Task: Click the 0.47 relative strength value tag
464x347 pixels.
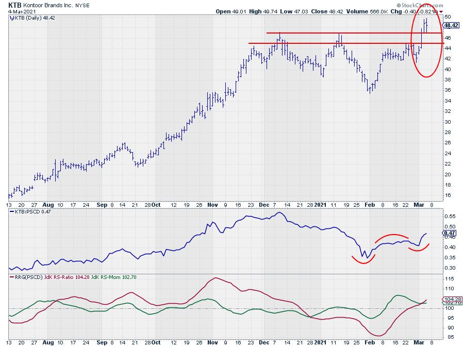Action: point(448,233)
